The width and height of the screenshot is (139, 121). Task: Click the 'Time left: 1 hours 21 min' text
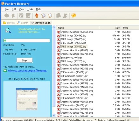pyautogui.click(x=20, y=50)
